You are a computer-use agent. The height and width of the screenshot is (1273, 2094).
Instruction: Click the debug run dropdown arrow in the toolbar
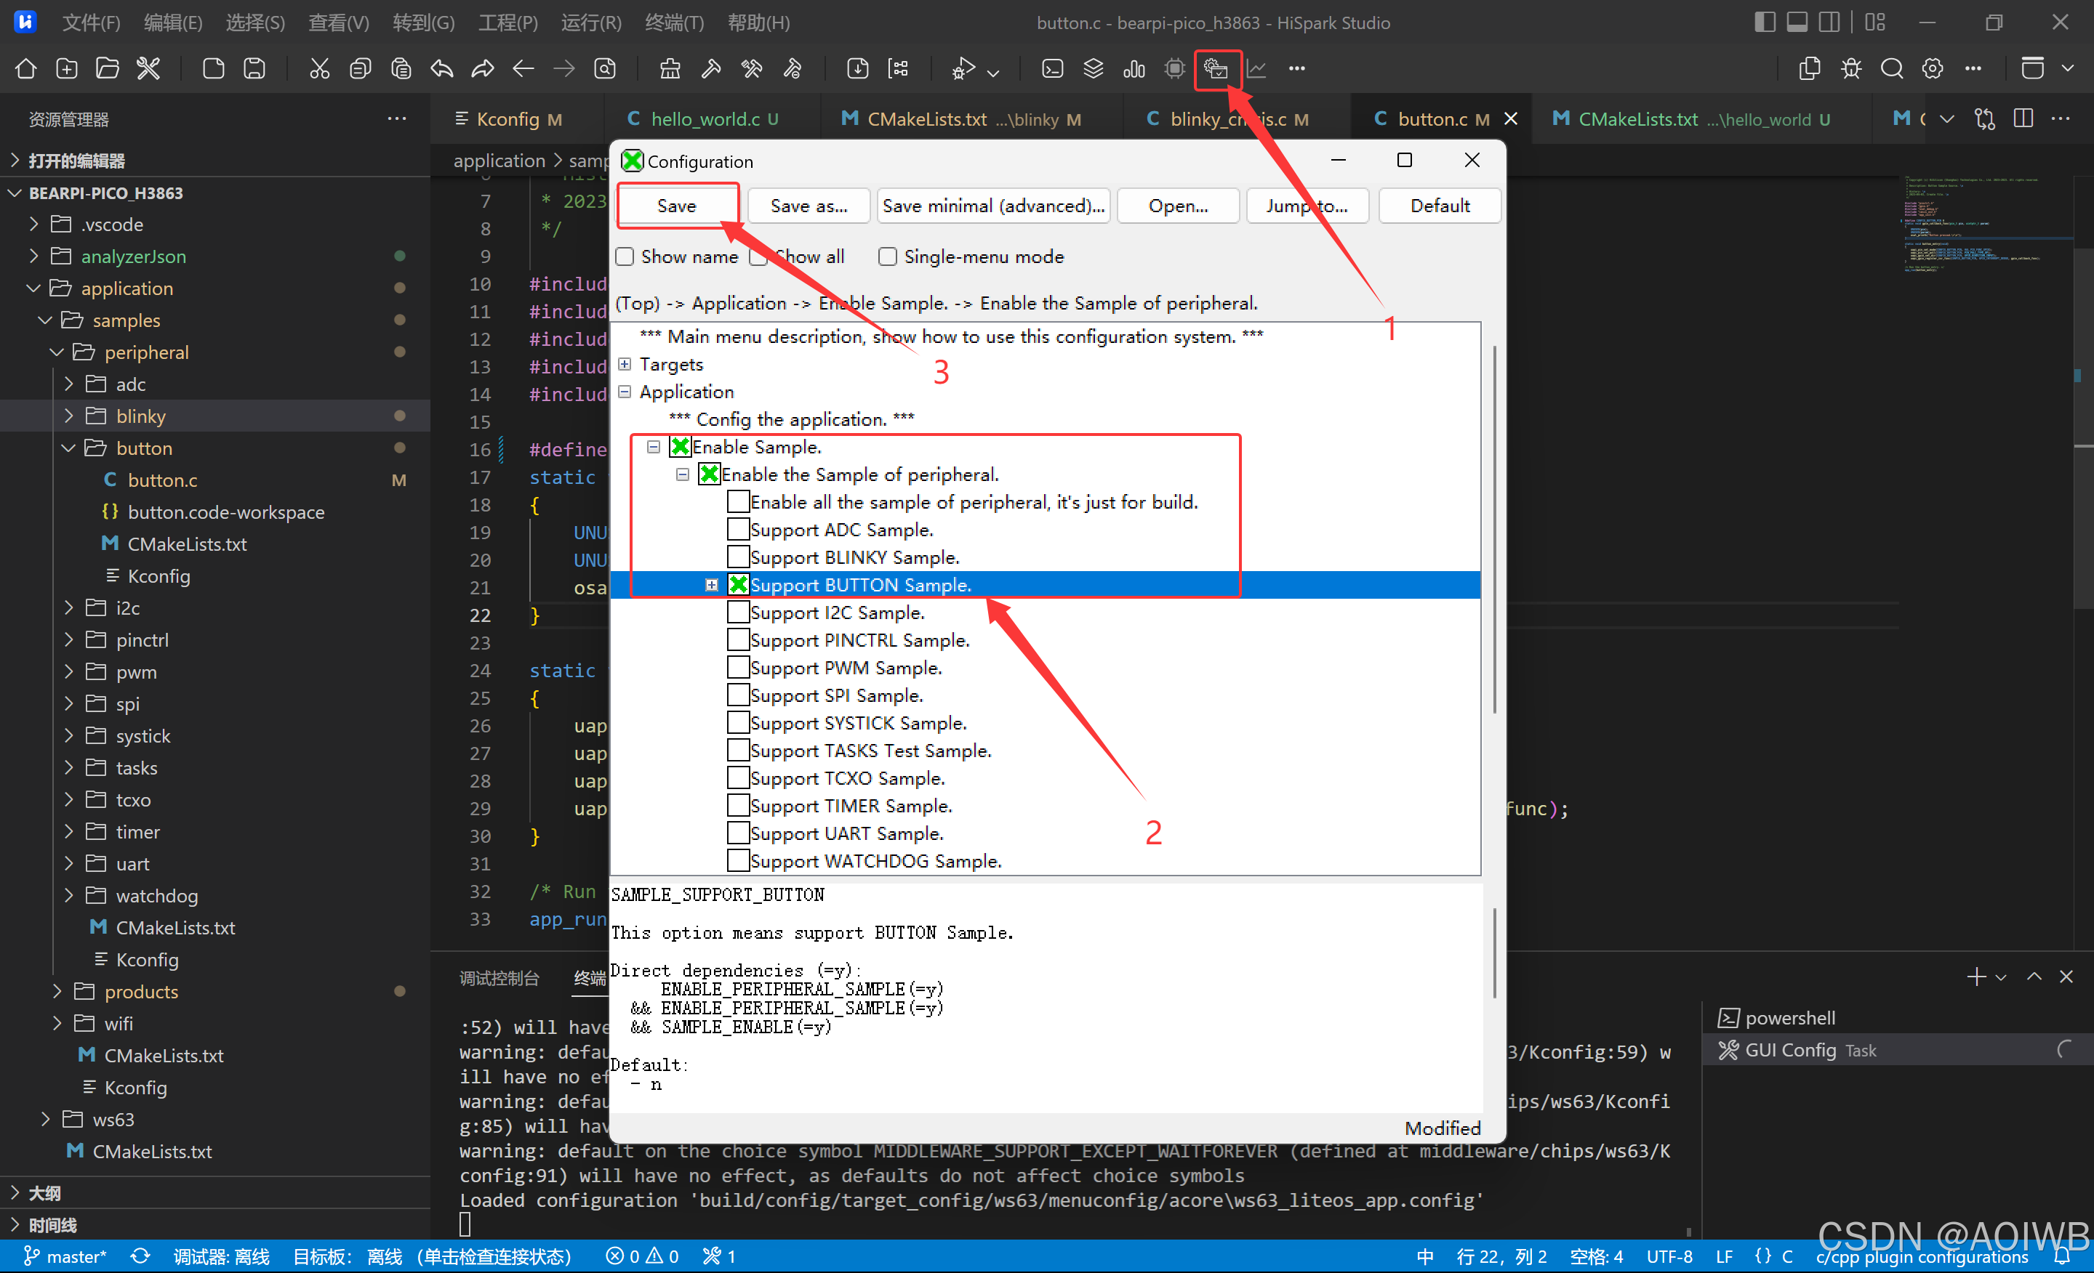coord(992,73)
